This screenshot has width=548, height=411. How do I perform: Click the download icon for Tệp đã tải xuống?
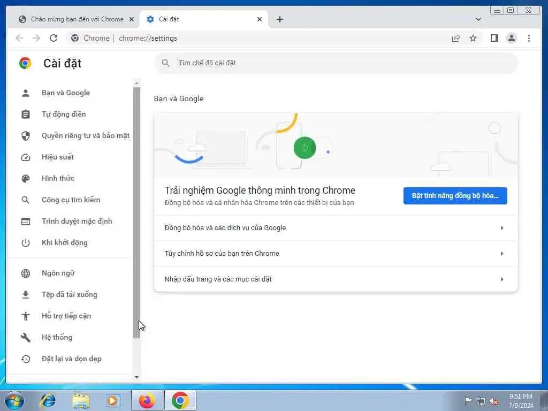(26, 295)
